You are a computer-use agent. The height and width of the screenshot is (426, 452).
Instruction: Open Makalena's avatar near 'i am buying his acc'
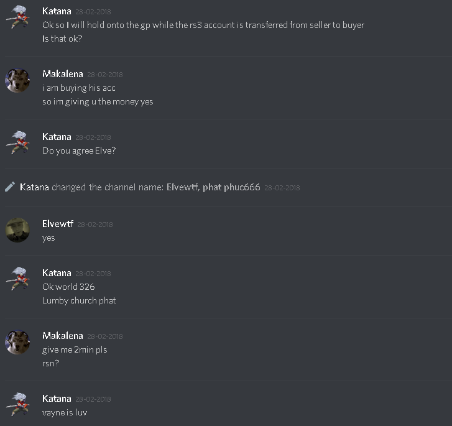pyautogui.click(x=17, y=80)
